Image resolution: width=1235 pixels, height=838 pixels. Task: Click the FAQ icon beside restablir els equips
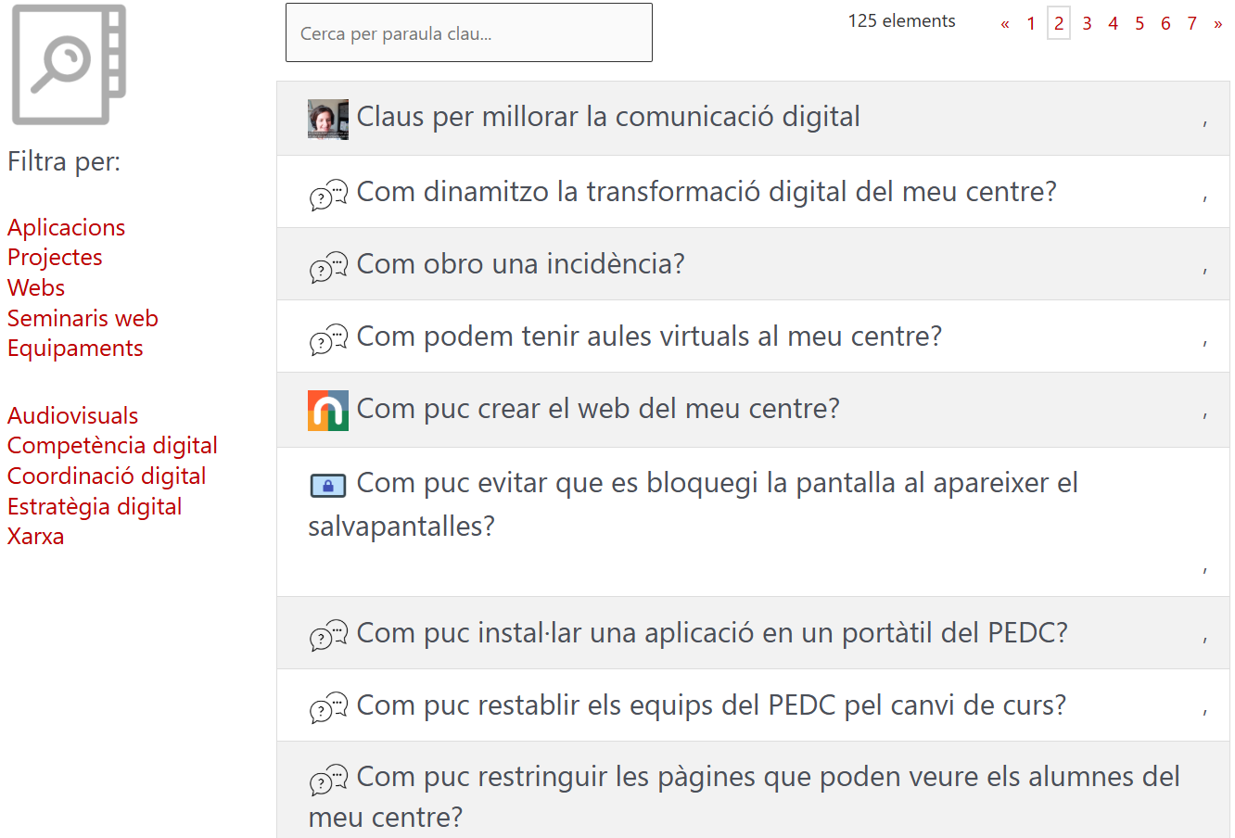[328, 707]
